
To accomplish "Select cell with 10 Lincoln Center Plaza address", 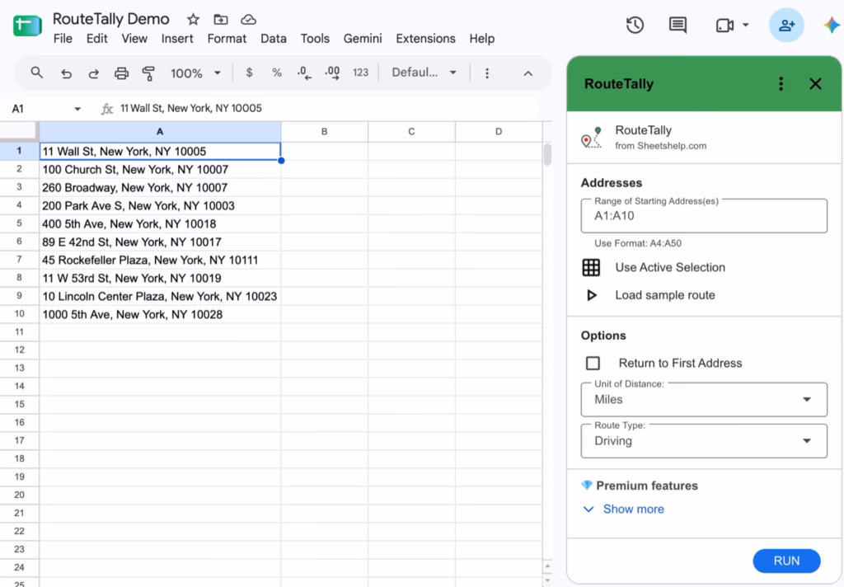I will click(160, 296).
